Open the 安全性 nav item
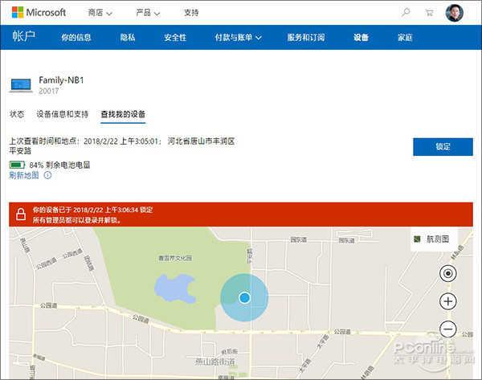This screenshot has height=380, width=482. 175,38
